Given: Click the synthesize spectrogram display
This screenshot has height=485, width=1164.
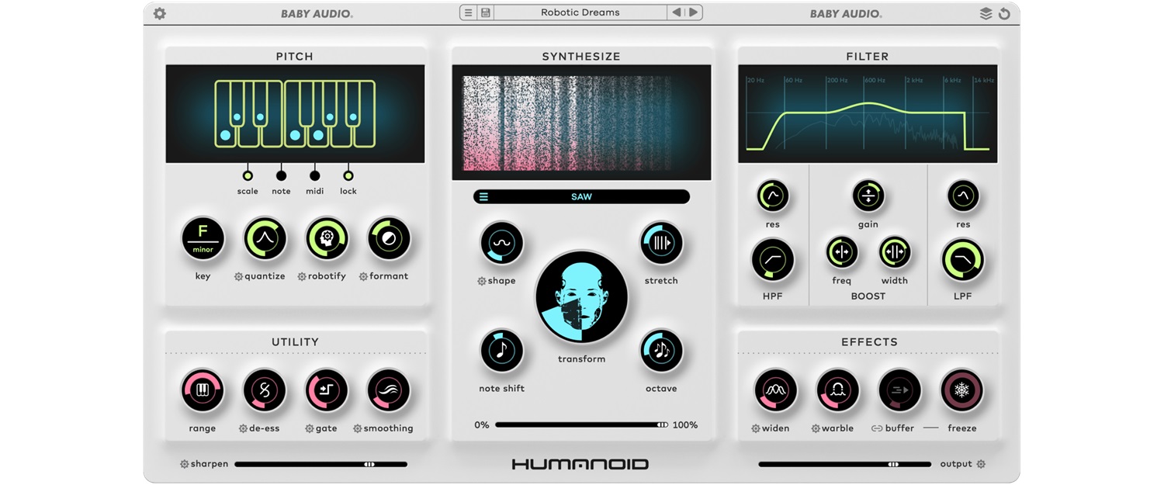Looking at the screenshot, I should point(581,123).
